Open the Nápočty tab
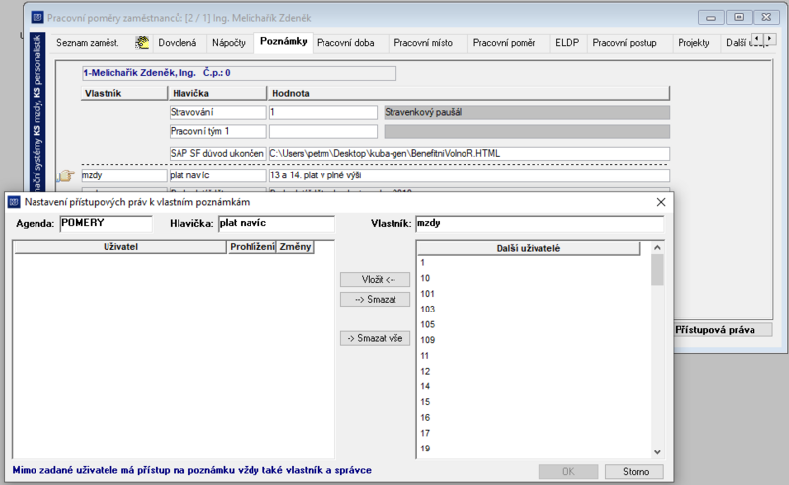The width and height of the screenshot is (789, 485). pyautogui.click(x=229, y=43)
